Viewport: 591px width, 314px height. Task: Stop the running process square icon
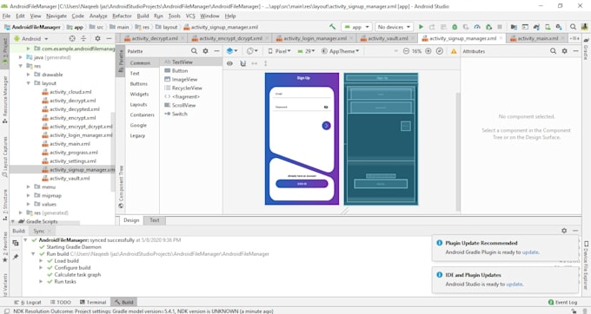(x=500, y=27)
